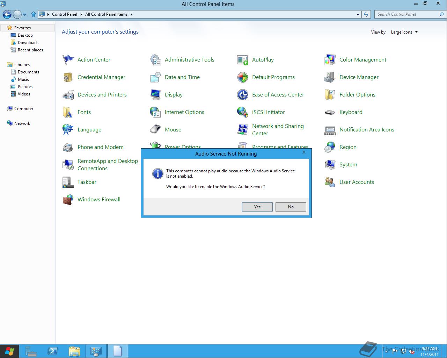Open Windows PowerShell from the taskbar
The image size is (447, 358).
point(53,351)
